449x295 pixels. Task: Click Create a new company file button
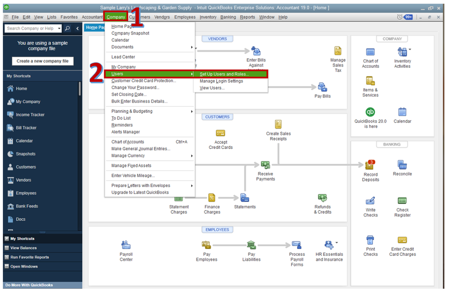point(42,61)
